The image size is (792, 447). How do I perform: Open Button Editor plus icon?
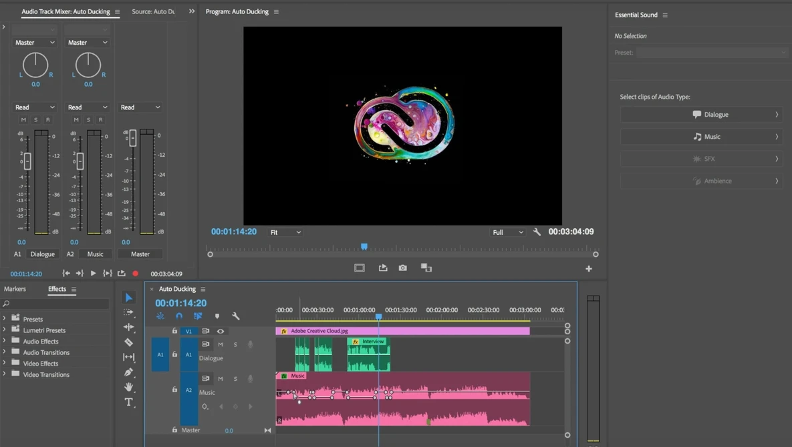tap(588, 269)
